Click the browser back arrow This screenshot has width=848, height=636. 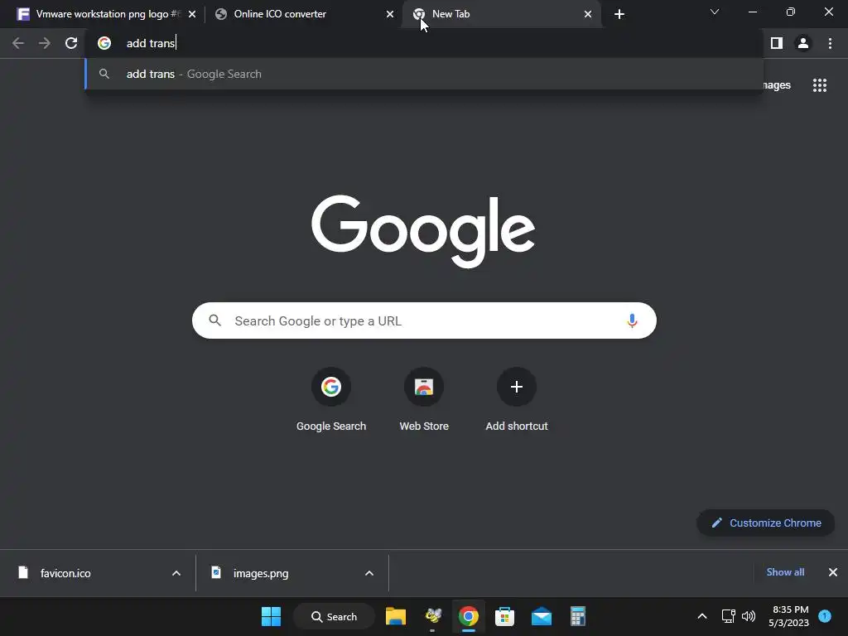(x=18, y=43)
